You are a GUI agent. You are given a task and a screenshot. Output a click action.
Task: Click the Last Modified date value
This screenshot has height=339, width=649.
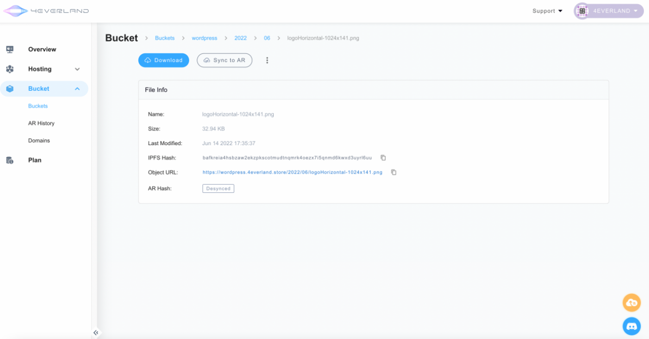pyautogui.click(x=229, y=144)
